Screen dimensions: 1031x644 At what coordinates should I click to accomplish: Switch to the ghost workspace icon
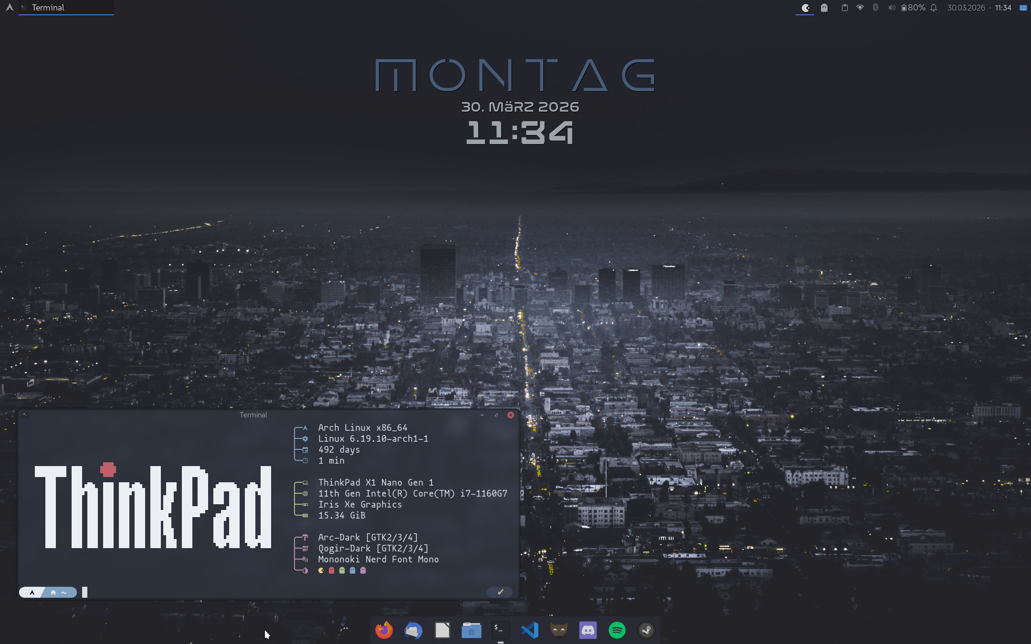click(824, 8)
